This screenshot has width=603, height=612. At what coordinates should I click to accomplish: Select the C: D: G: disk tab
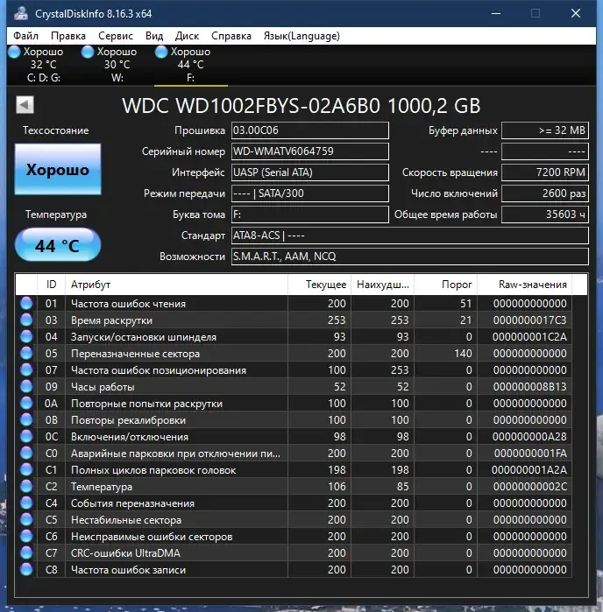pyautogui.click(x=43, y=65)
